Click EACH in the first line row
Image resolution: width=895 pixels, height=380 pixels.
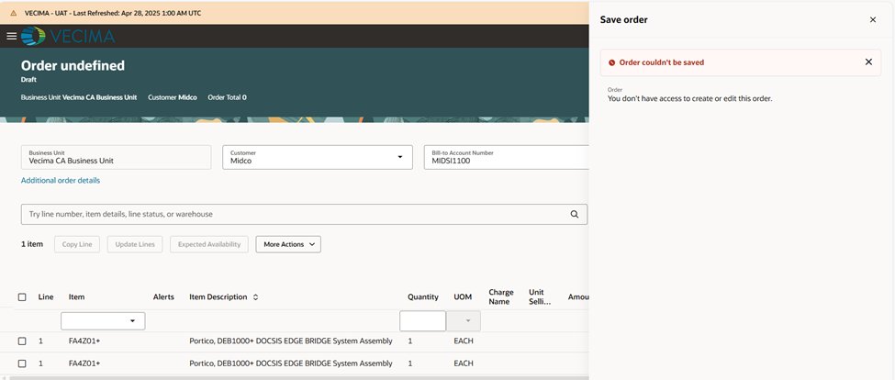(464, 341)
